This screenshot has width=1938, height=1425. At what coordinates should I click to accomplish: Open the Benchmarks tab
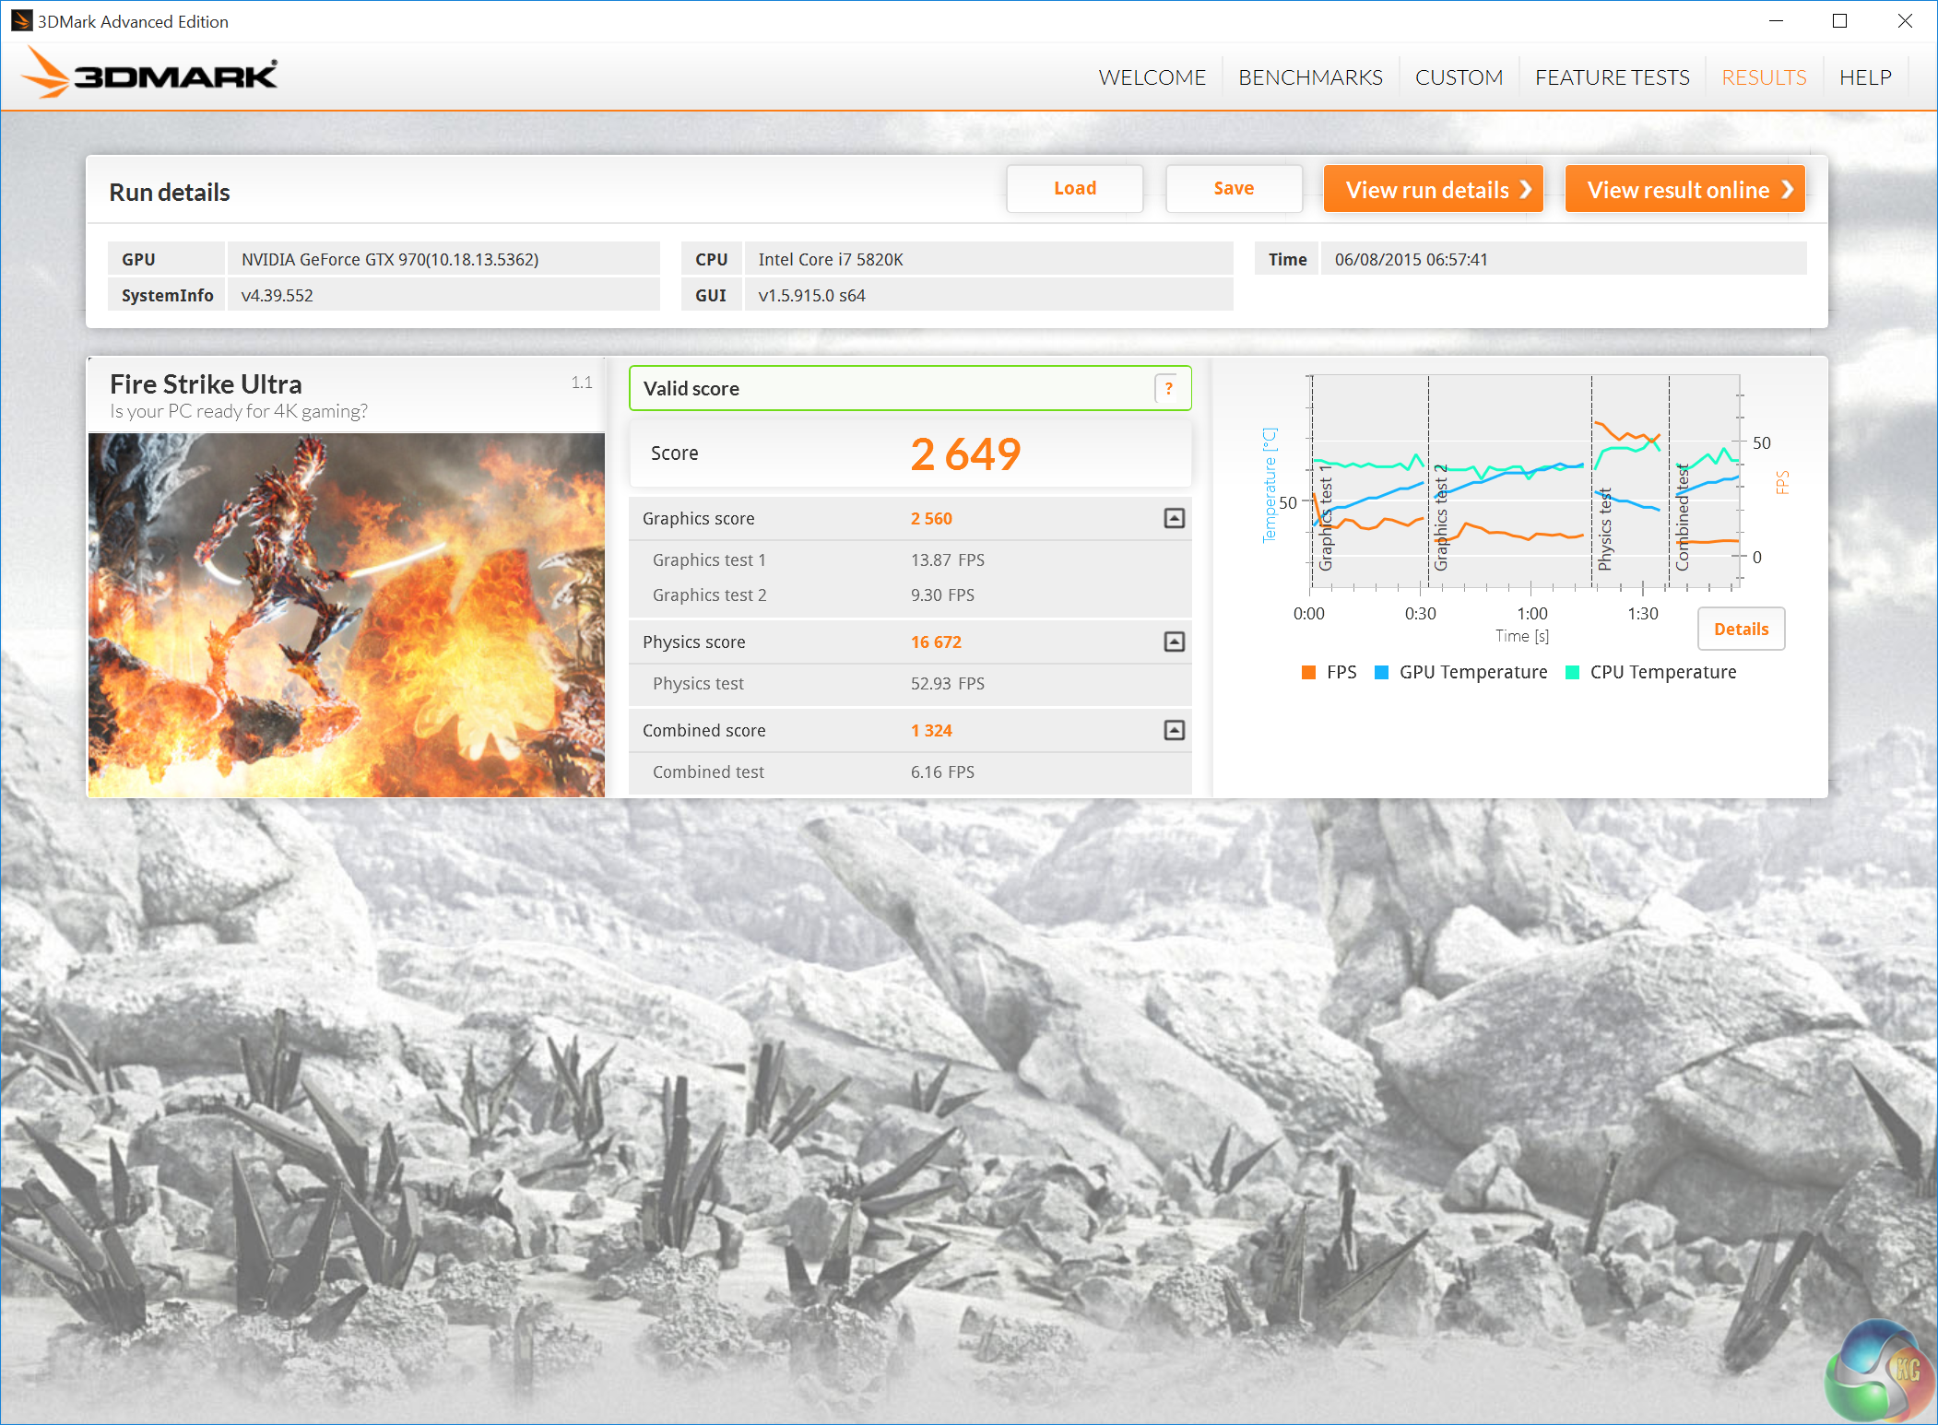tap(1310, 77)
